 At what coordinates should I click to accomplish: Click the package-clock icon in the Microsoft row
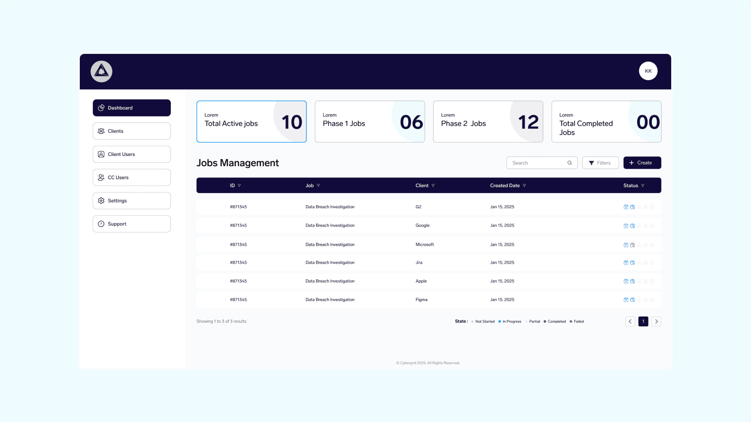[632, 245]
